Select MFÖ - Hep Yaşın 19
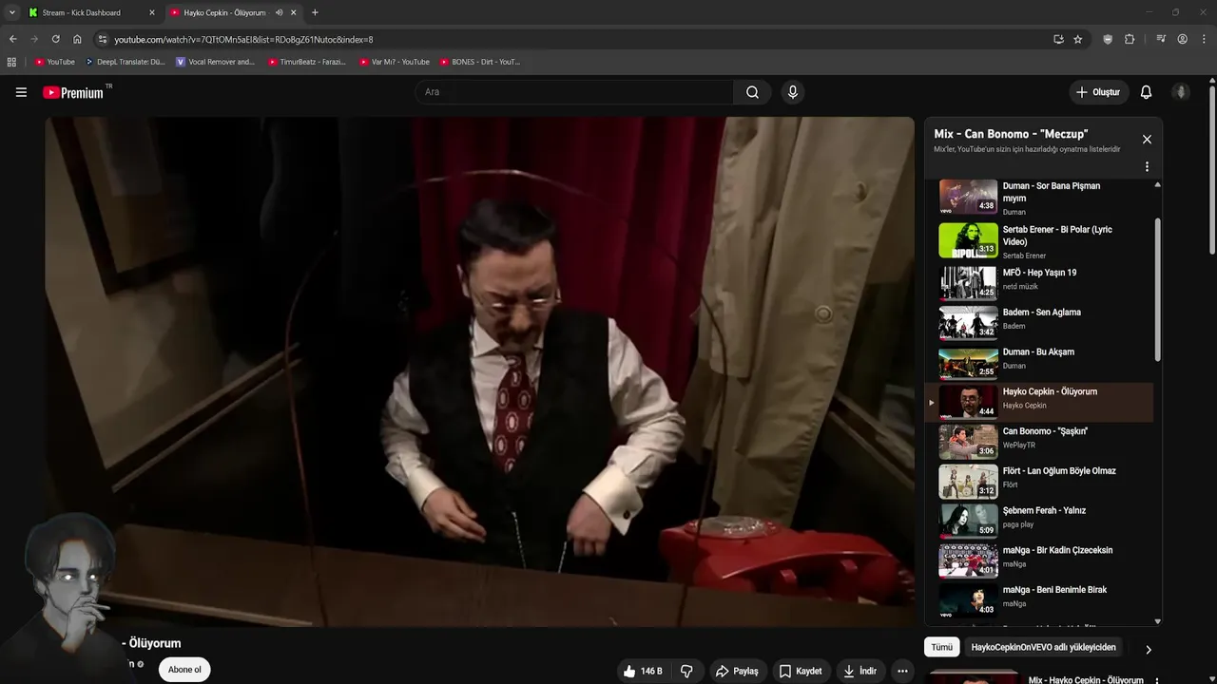The image size is (1217, 684). tap(1039, 282)
